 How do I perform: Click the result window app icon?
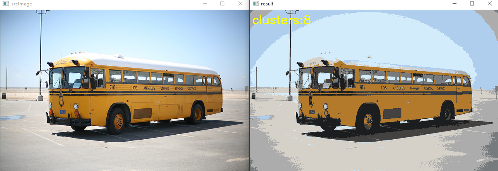click(255, 3)
